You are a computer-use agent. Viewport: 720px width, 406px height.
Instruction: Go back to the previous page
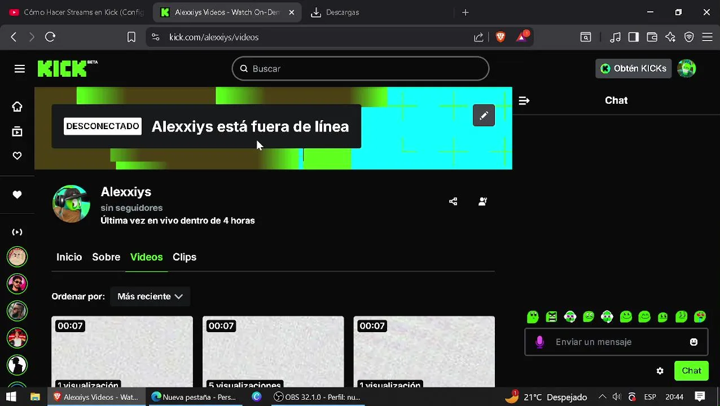pos(14,37)
